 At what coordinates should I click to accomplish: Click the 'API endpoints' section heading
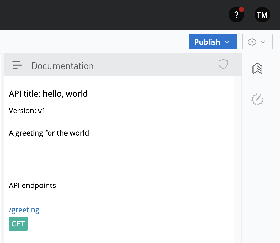tap(32, 185)
